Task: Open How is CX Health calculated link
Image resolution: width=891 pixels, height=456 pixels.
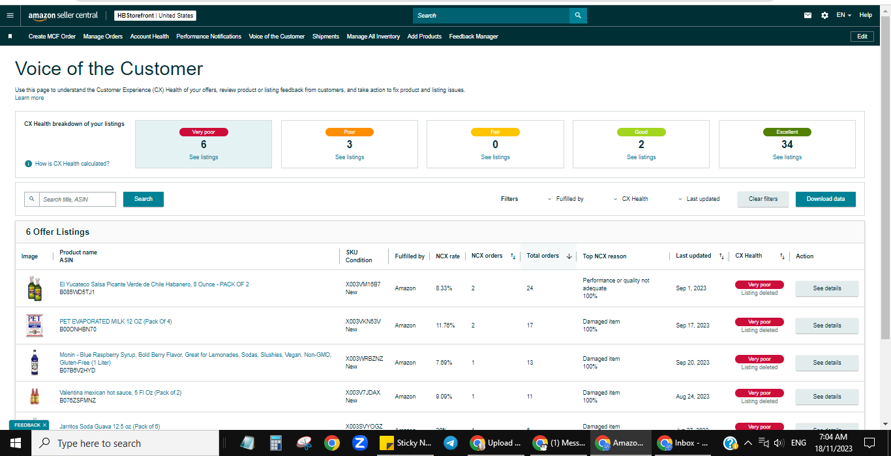Action: pyautogui.click(x=72, y=164)
